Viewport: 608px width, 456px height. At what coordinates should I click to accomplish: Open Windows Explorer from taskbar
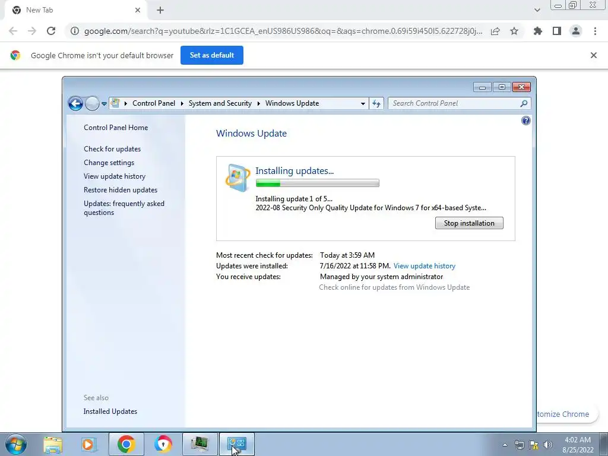click(x=53, y=444)
